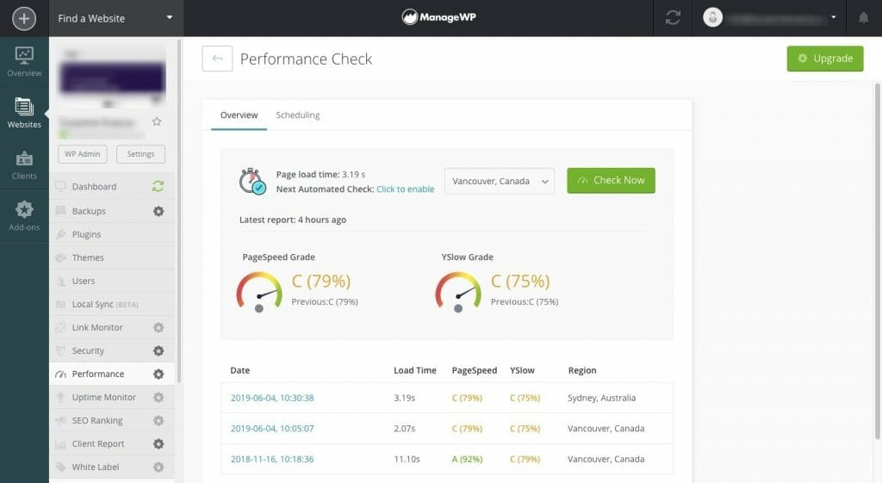Open Link Monitor gear icon
Image resolution: width=882 pixels, height=483 pixels.
click(x=158, y=327)
